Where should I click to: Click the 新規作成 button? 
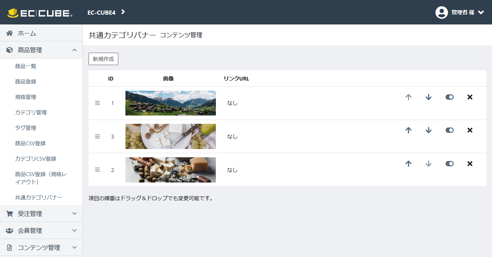[103, 59]
